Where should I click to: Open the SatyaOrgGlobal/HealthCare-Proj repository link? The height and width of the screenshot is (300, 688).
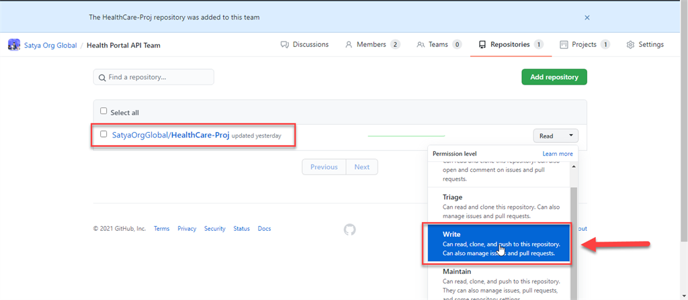pos(171,135)
